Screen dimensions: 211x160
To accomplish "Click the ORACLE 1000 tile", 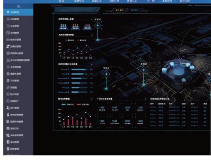I will coord(140,109).
